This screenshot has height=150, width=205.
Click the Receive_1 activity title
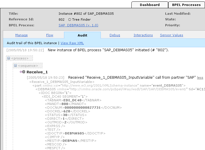pos(37,72)
